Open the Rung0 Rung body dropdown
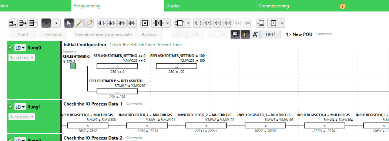Viewport: 389px width, 141px height. [21, 58]
